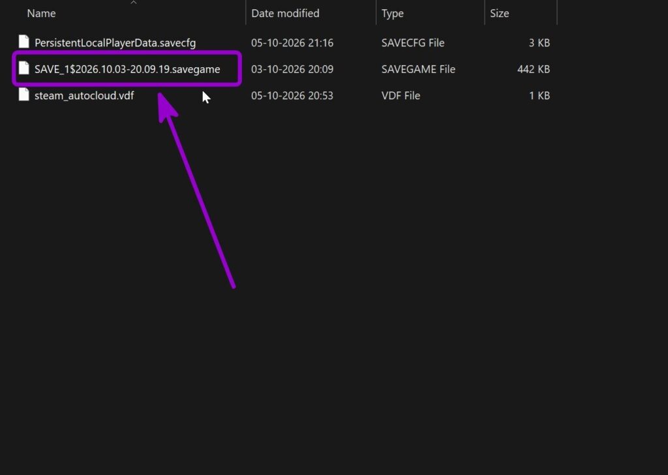
Task: Click date 03-10-2026 20:09
Action: (x=292, y=69)
